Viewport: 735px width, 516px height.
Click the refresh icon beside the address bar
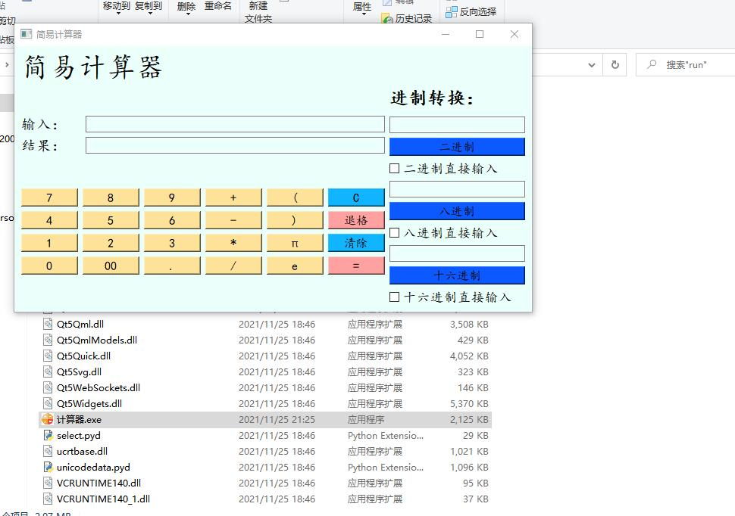[x=615, y=64]
